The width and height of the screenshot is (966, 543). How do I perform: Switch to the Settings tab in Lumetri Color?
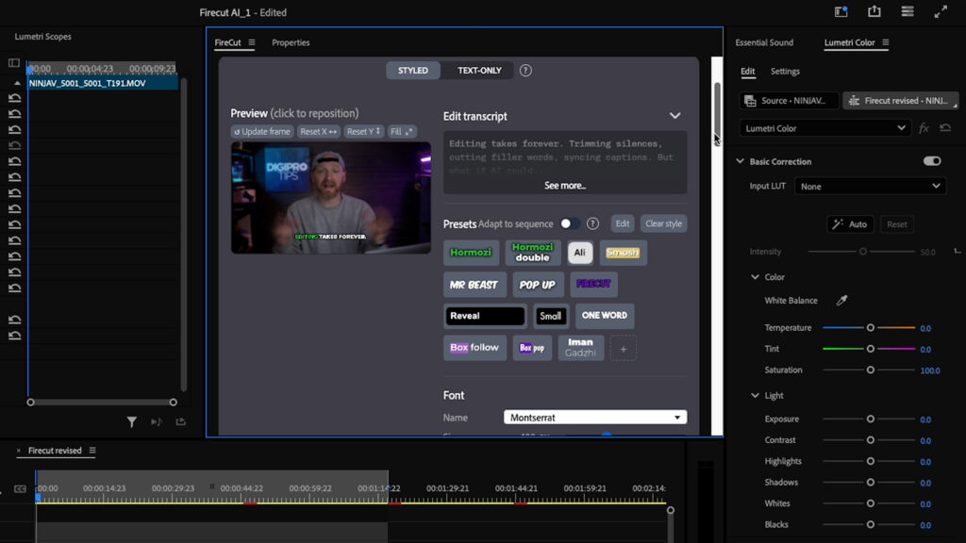point(785,71)
